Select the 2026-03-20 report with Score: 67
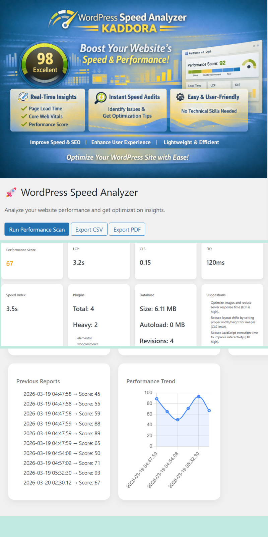 (62, 483)
